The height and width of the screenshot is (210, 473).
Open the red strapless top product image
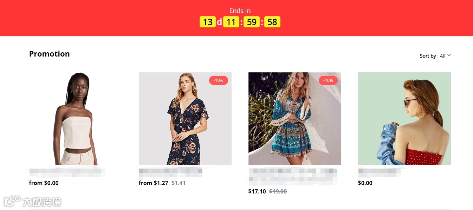coord(404,119)
